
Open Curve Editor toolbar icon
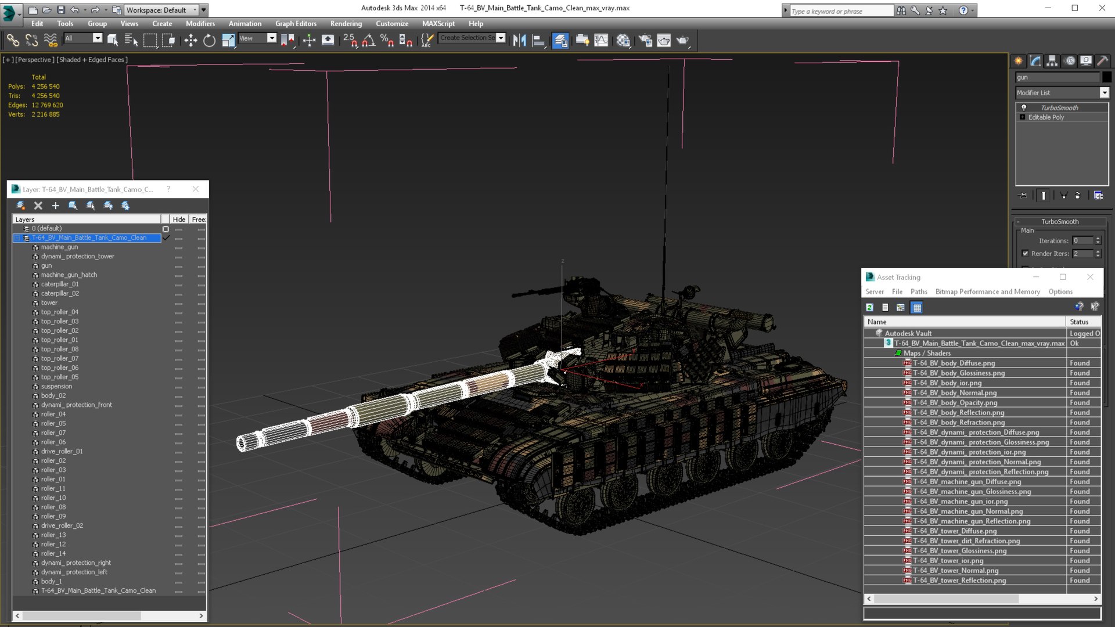(x=602, y=40)
